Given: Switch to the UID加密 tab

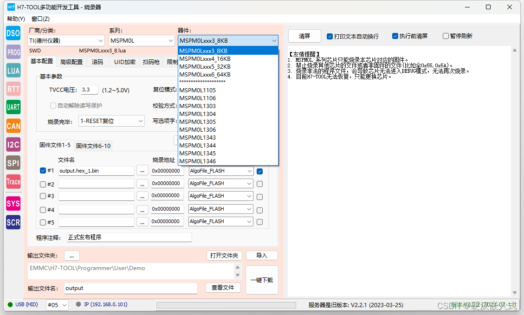Looking at the screenshot, I should click(x=125, y=62).
